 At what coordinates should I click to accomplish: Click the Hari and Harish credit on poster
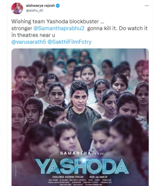tap(98, 177)
